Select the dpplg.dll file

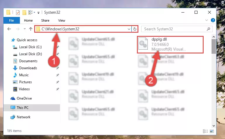170,44
